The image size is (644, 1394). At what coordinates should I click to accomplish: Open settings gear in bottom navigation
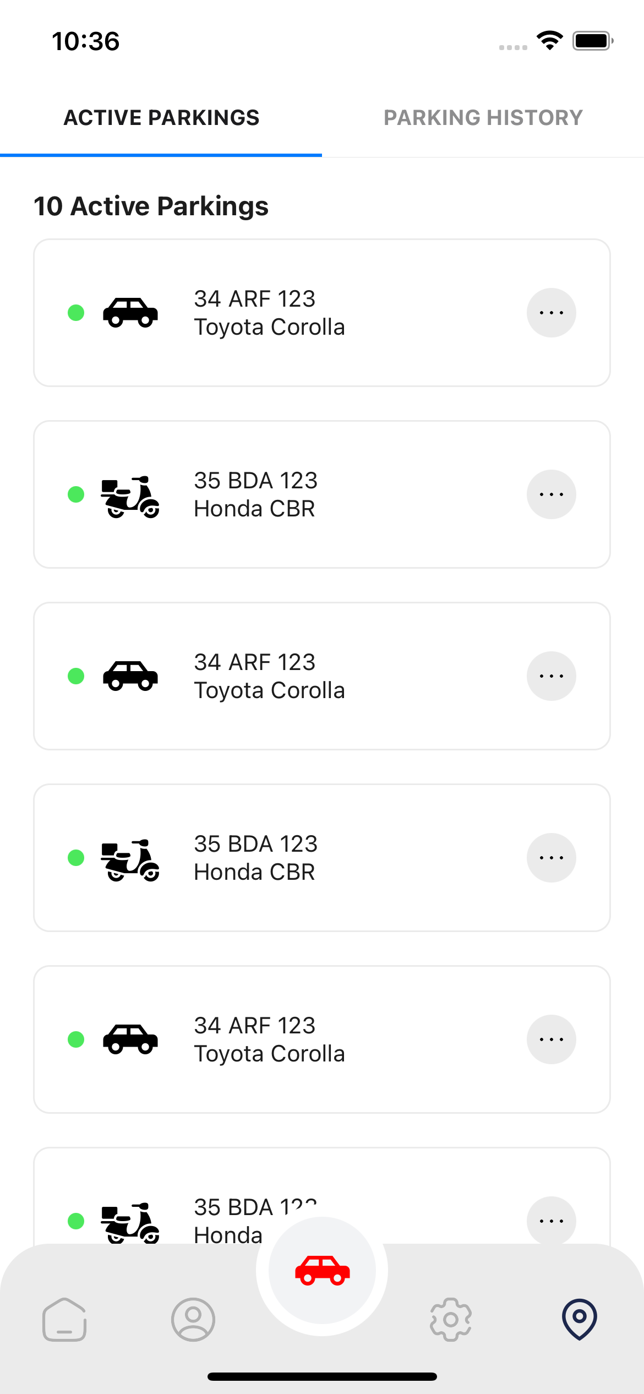pyautogui.click(x=451, y=1319)
